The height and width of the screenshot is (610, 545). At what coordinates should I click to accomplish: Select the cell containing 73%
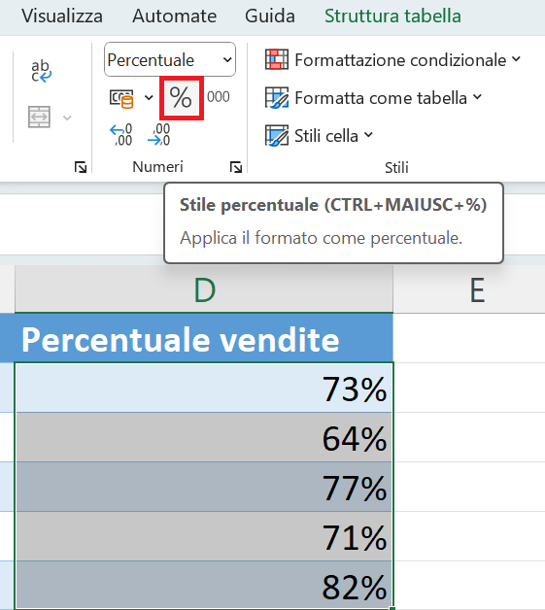point(204,388)
